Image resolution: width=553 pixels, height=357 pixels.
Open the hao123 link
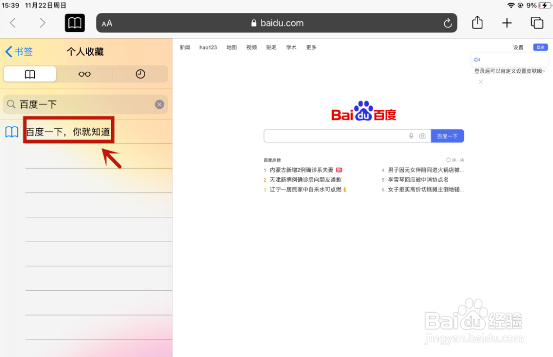click(208, 47)
